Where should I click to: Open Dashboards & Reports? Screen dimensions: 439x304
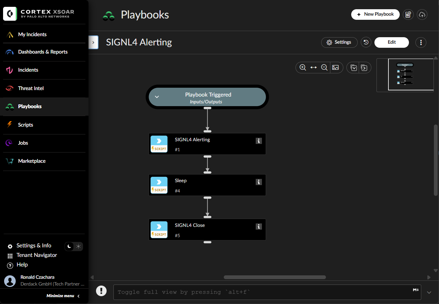tap(44, 52)
